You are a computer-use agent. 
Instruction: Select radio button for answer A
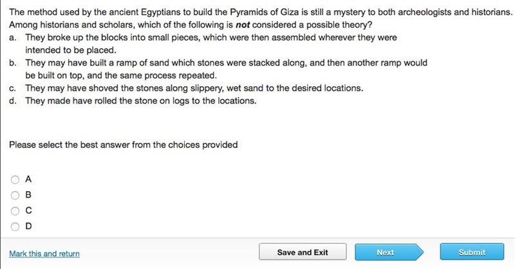(x=15, y=180)
